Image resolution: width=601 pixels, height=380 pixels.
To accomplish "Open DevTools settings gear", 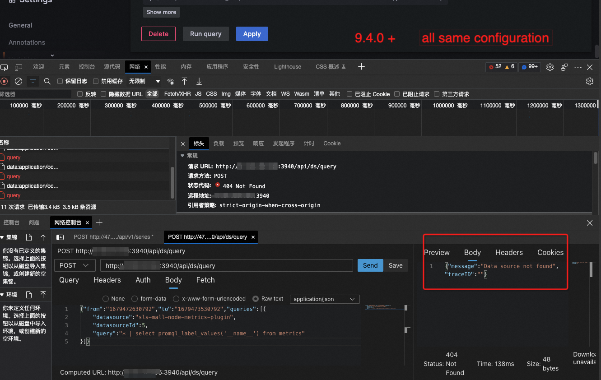I will [x=550, y=67].
